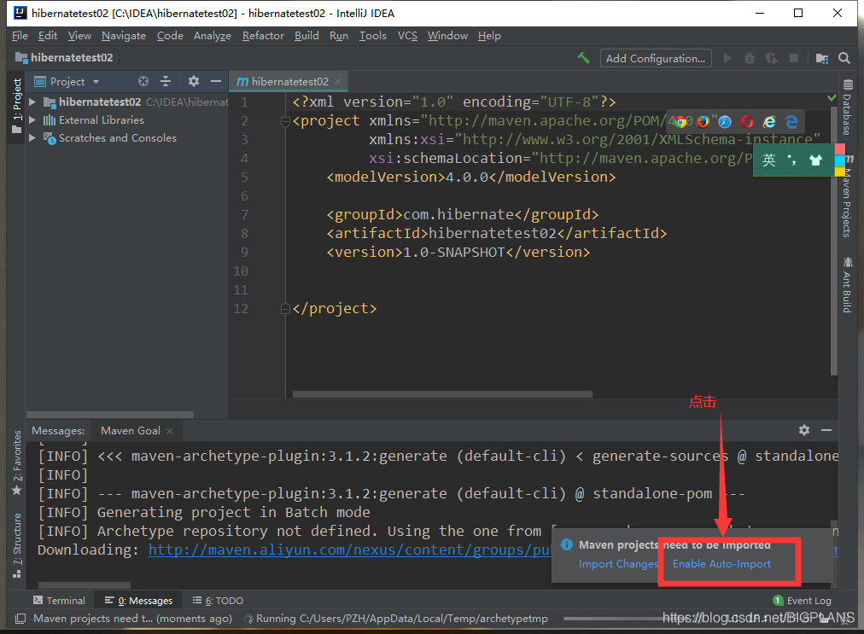The width and height of the screenshot is (864, 634).
Task: Hide the Project tool window
Action: pos(216,81)
